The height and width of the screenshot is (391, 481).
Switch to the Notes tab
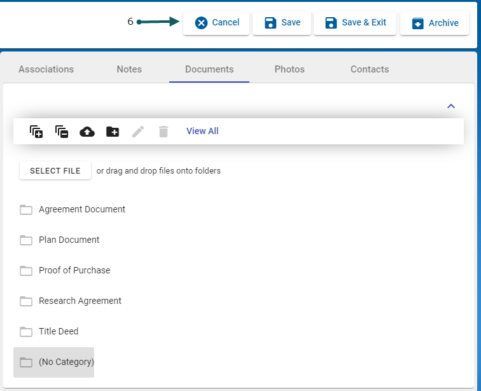[x=129, y=69]
